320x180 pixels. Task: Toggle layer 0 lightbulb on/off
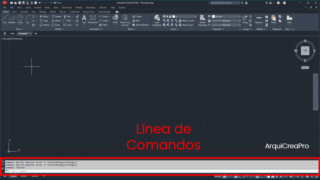pyautogui.click(x=164, y=16)
